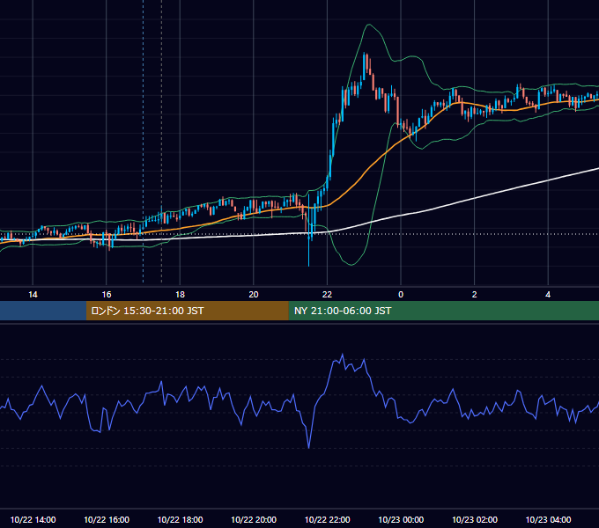The height and width of the screenshot is (528, 599).
Task: Select the 10/22 20:00 time label
Action: pos(254,519)
